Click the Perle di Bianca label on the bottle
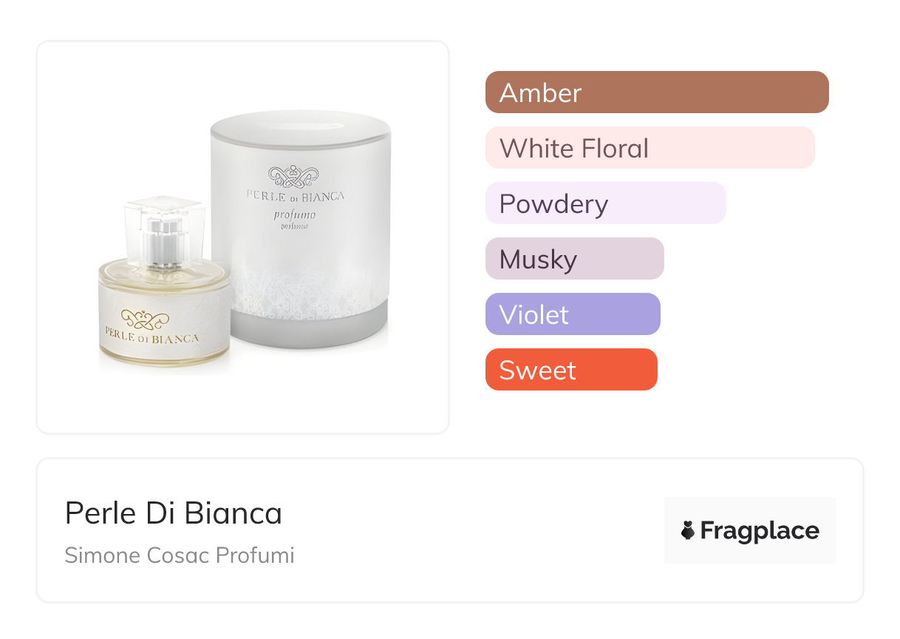Viewport: 900px width, 639px height. [151, 338]
